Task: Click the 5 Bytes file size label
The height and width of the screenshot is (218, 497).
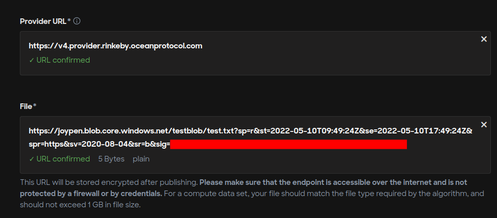Action: [x=111, y=159]
